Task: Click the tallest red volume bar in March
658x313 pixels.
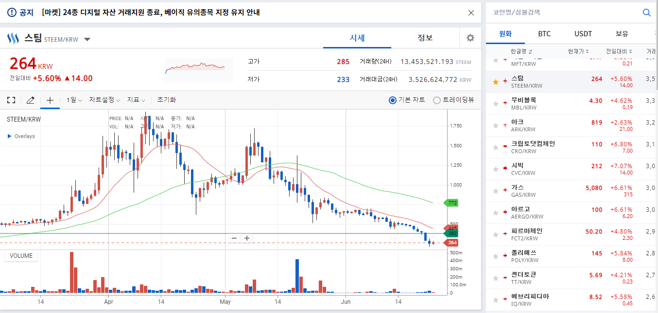Action: point(72,272)
